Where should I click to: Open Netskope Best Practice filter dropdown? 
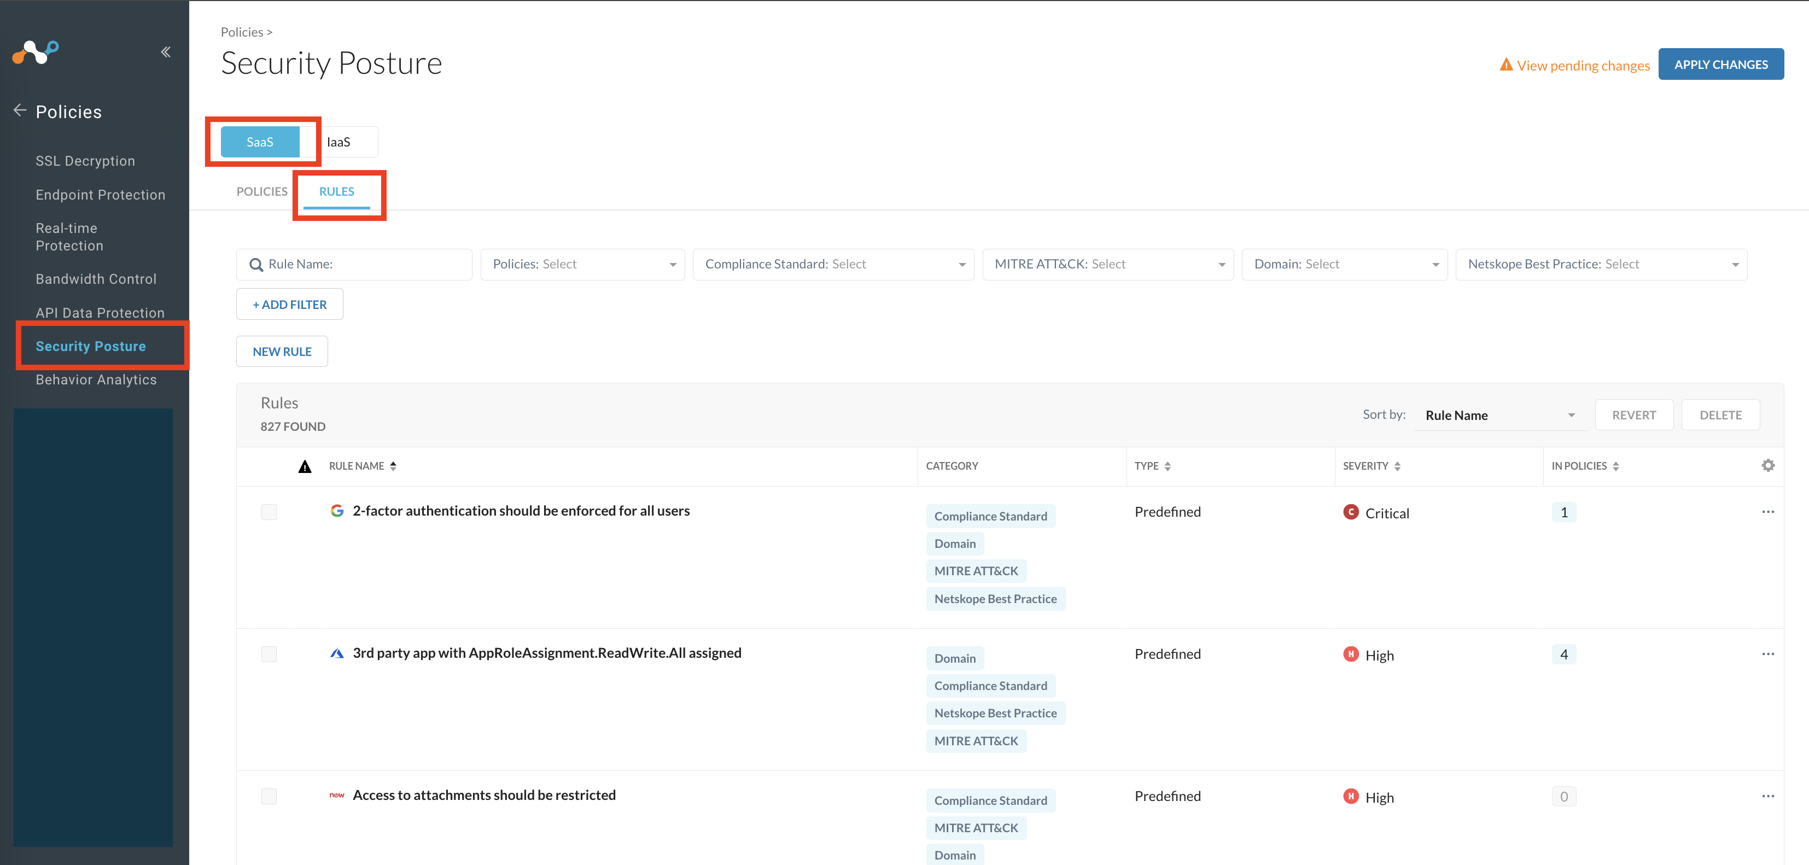pos(1601,265)
